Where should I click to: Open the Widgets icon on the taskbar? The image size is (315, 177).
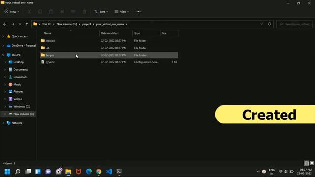[x=38, y=172]
